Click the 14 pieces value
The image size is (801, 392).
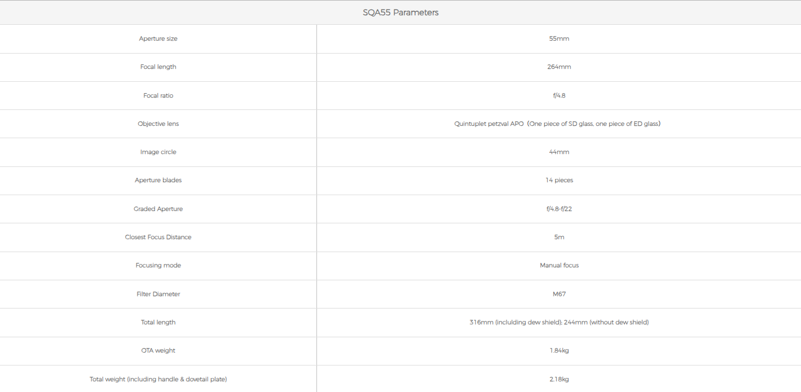click(559, 180)
